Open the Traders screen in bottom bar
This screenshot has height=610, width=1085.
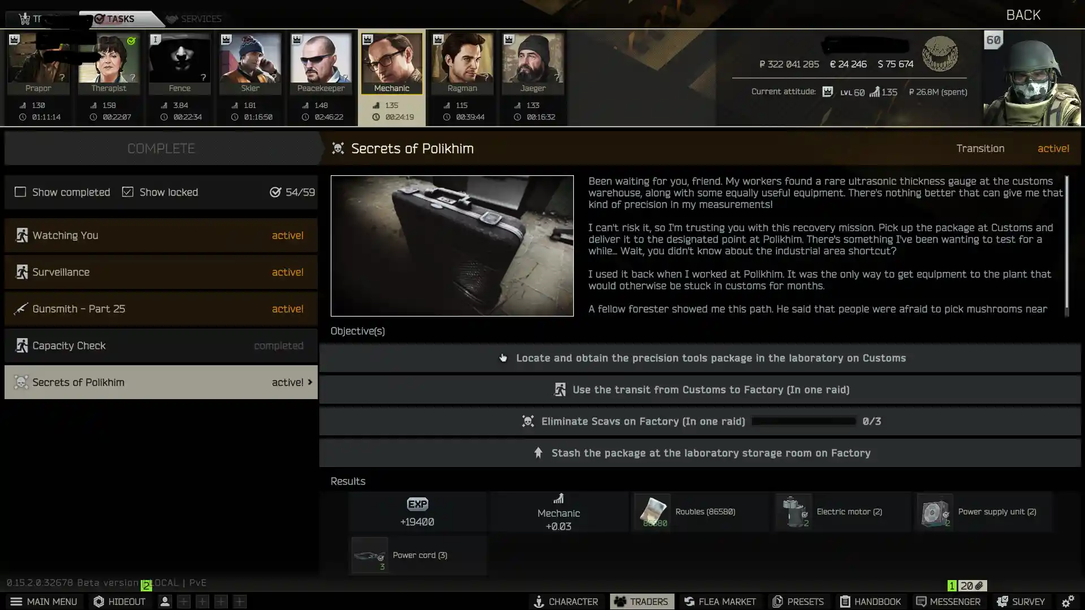pos(641,602)
